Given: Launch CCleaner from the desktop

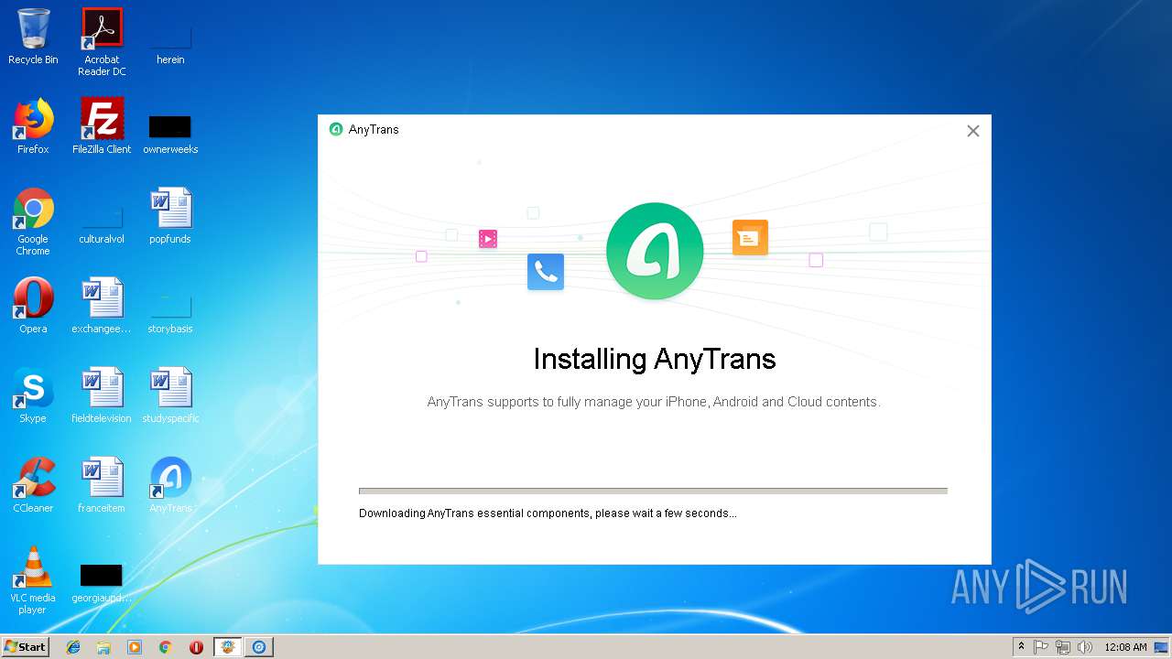Looking at the screenshot, I should [x=33, y=485].
